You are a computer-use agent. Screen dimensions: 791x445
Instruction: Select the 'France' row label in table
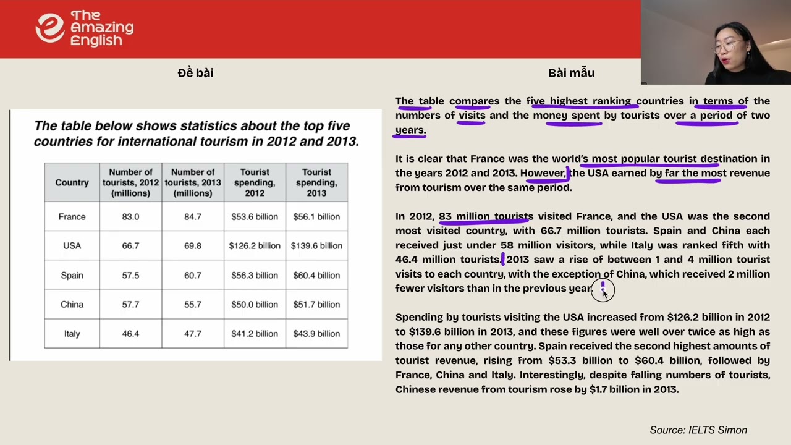point(72,217)
